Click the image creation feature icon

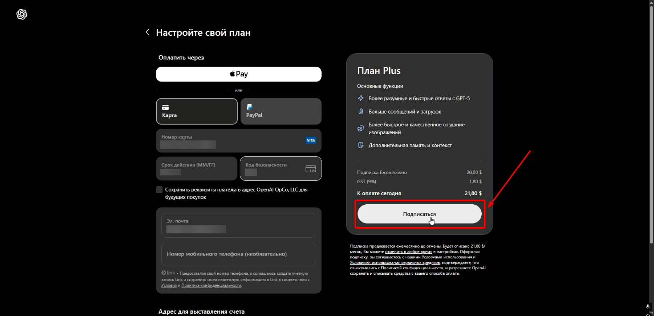361,128
